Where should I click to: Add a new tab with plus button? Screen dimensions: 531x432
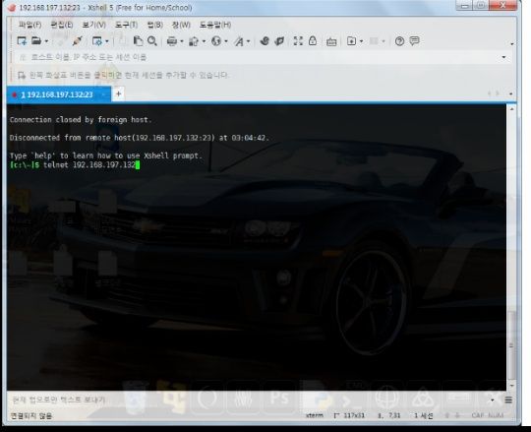tap(119, 93)
